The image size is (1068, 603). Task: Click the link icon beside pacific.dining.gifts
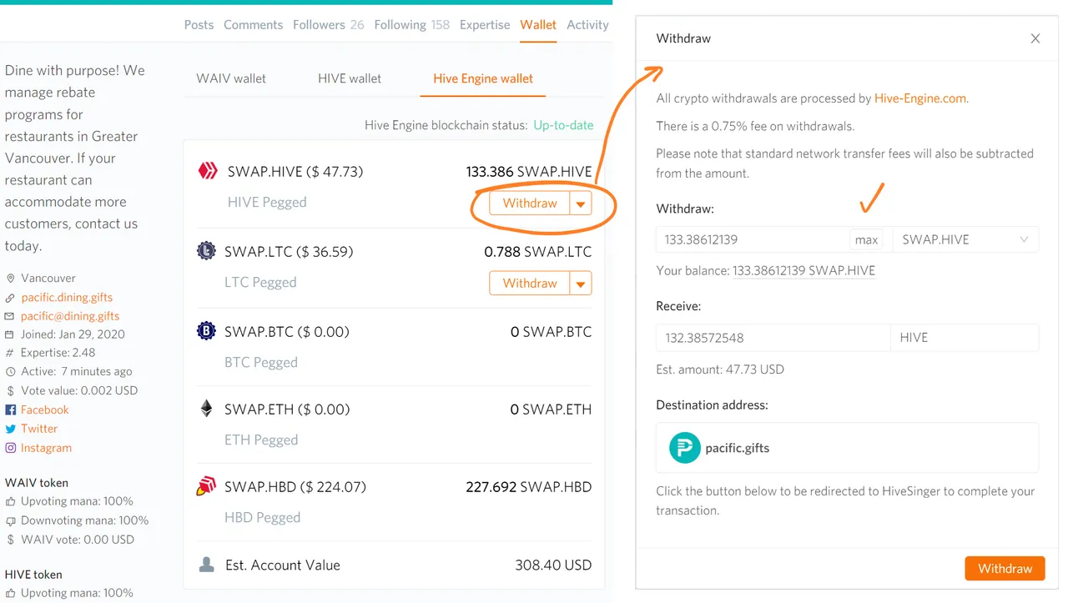click(x=11, y=297)
